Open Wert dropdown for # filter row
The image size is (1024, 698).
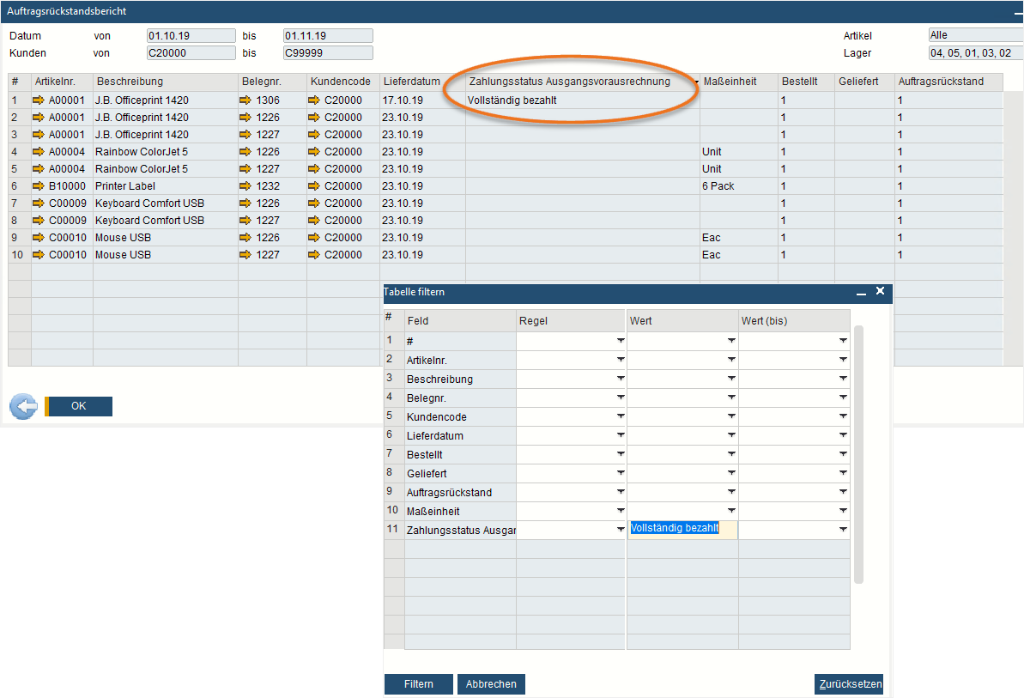pos(731,341)
